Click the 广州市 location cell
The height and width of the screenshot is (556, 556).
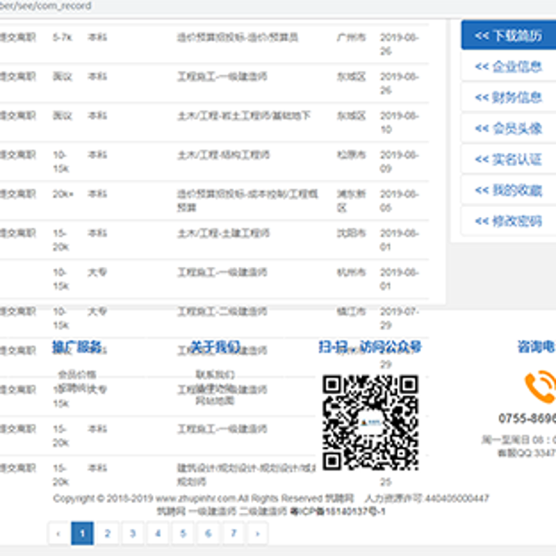[351, 38]
